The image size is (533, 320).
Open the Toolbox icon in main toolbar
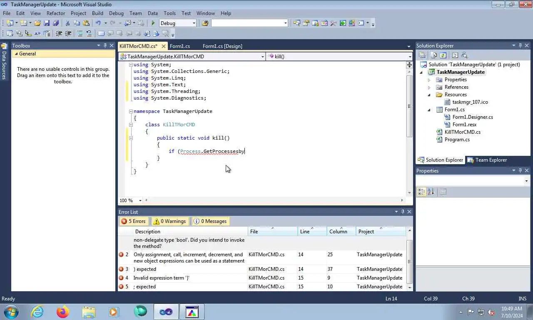click(x=333, y=23)
